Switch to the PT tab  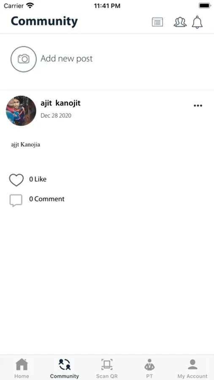(x=149, y=368)
